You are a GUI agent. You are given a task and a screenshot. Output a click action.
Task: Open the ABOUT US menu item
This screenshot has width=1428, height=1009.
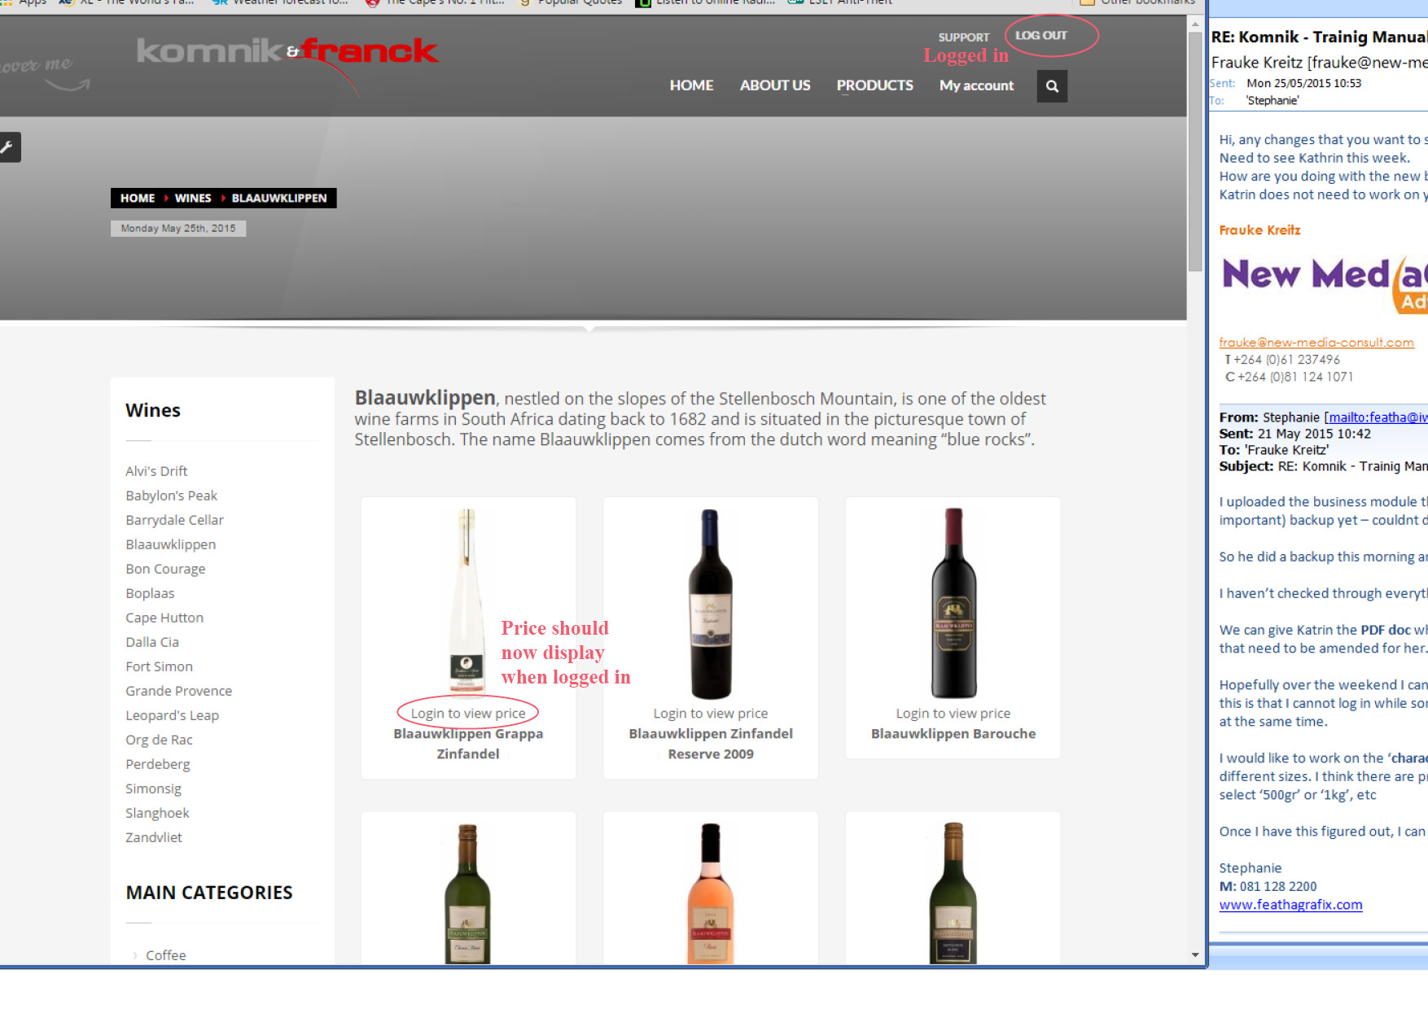pyautogui.click(x=775, y=85)
